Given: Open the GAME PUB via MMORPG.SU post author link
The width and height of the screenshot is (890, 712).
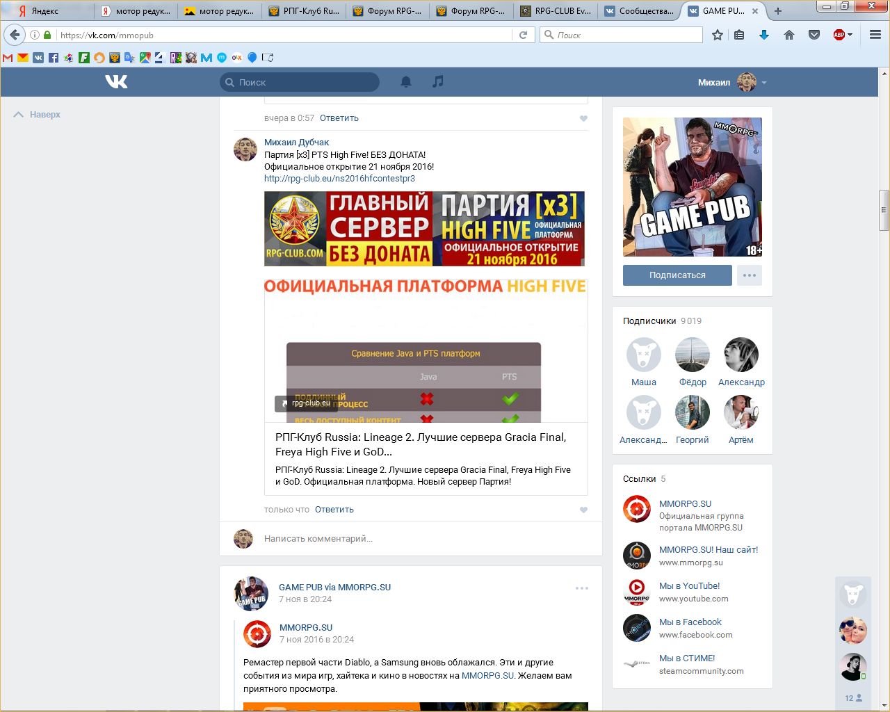Looking at the screenshot, I should pyautogui.click(x=334, y=588).
